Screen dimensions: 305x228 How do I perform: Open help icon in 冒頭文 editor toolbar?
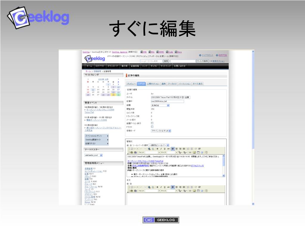pyautogui.click(x=206, y=152)
